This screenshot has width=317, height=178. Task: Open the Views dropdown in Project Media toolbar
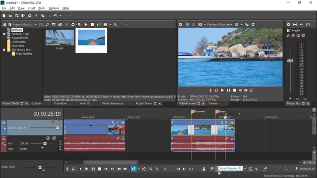point(110,24)
